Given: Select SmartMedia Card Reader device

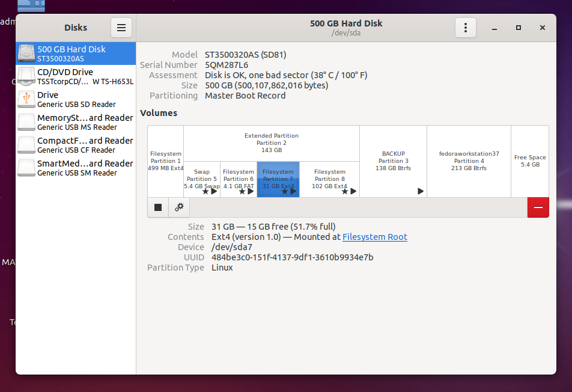Looking at the screenshot, I should (76, 168).
